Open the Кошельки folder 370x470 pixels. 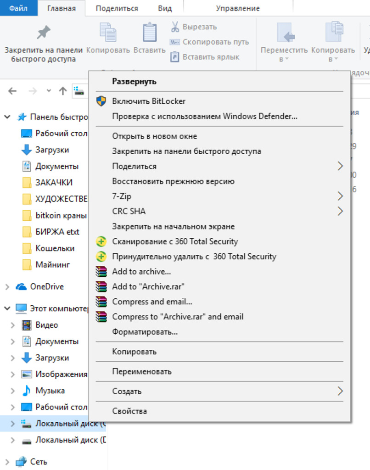(x=48, y=248)
